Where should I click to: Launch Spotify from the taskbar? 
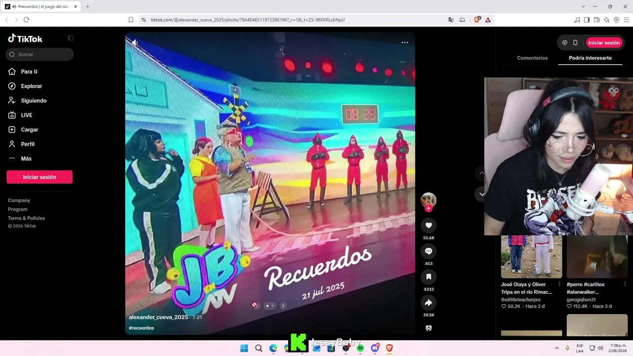click(x=360, y=348)
